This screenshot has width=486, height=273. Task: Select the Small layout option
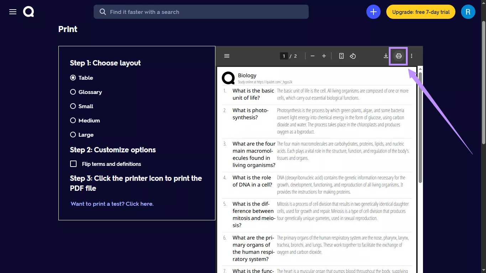[x=73, y=106]
